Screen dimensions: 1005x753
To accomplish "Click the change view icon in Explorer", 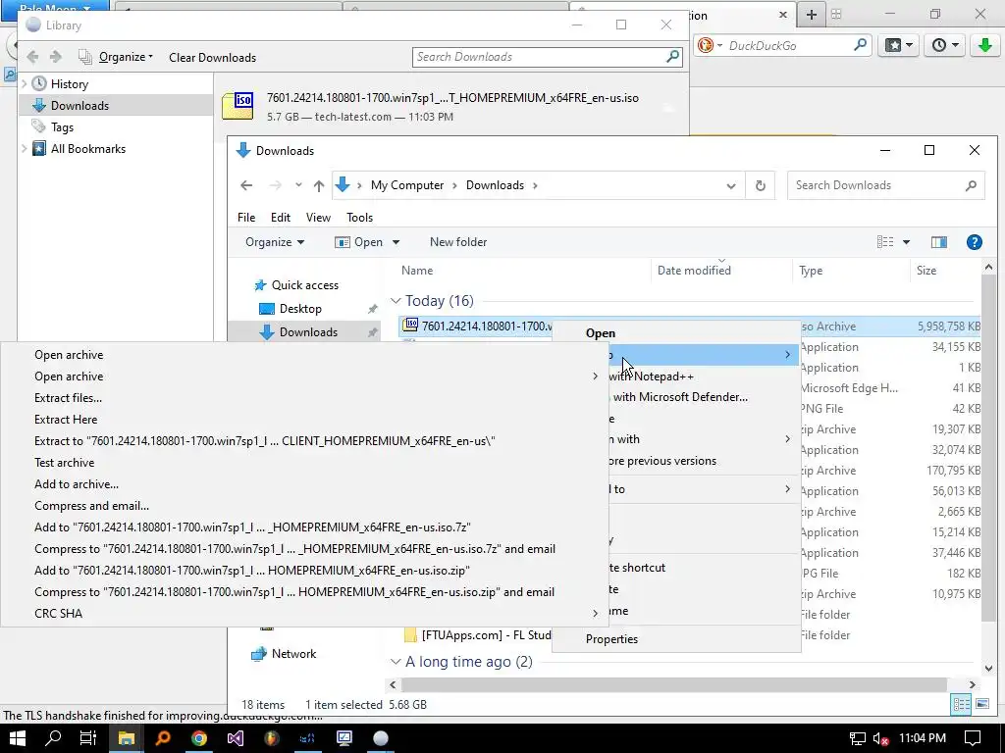I will coord(885,242).
